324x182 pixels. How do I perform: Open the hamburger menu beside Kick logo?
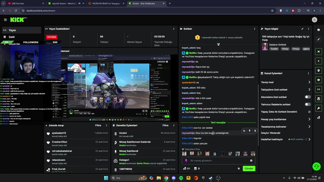click(5, 20)
